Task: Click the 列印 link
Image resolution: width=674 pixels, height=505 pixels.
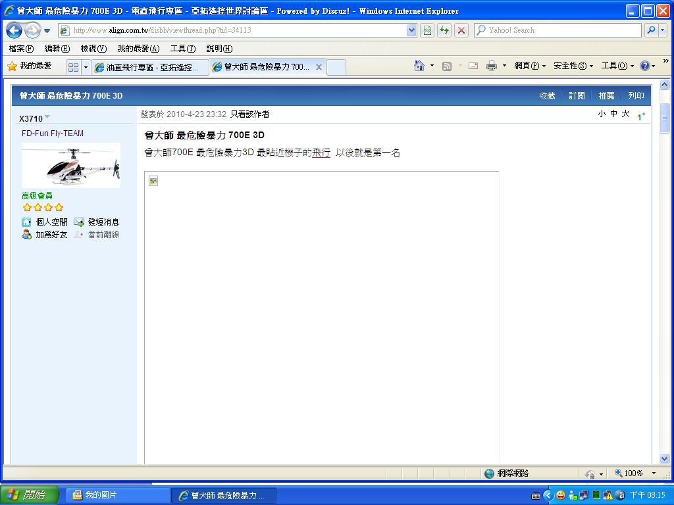Action: click(636, 96)
